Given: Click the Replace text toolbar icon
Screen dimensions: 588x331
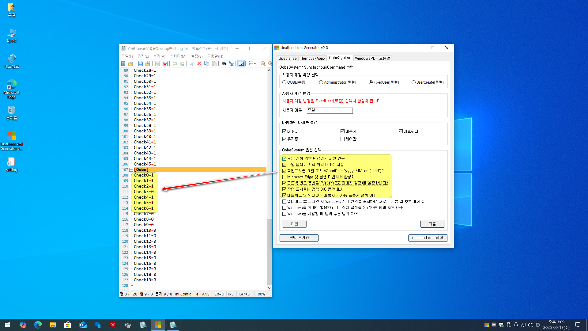Looking at the screenshot, I should coord(231,63).
